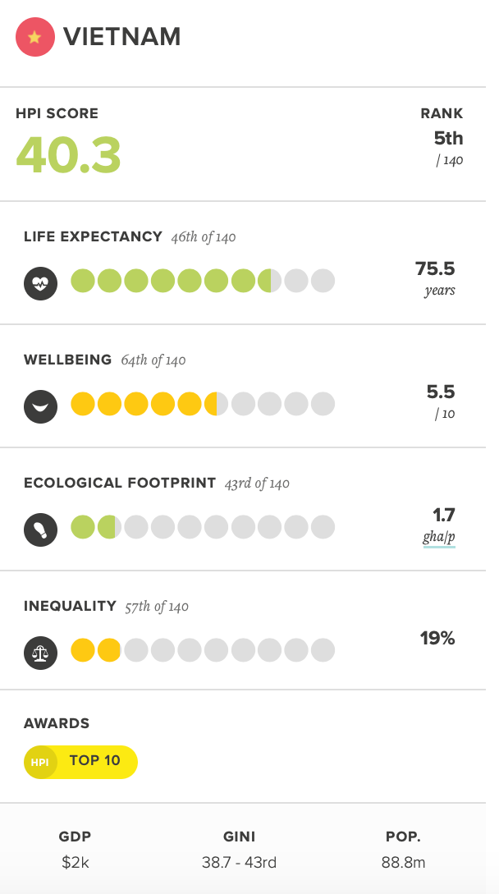The image size is (499, 894).
Task: Click the second yellow Inequality dot
Action: click(109, 650)
